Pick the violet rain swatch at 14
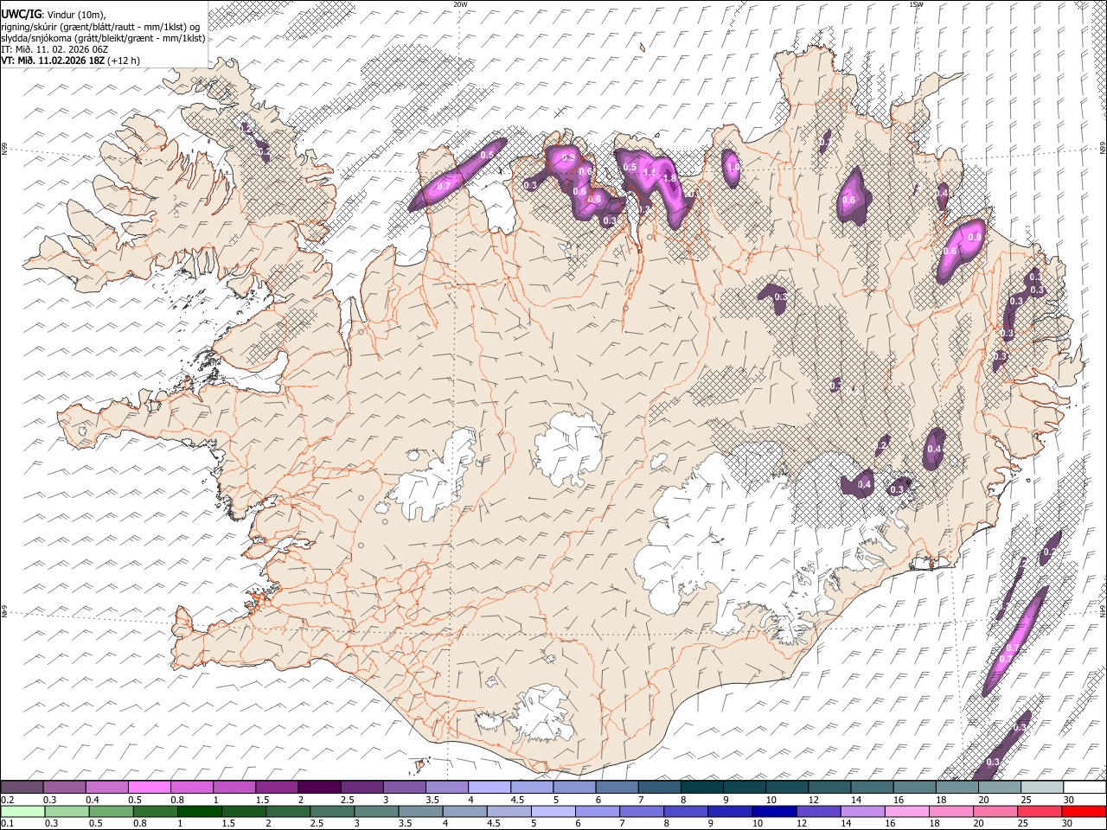 [862, 812]
